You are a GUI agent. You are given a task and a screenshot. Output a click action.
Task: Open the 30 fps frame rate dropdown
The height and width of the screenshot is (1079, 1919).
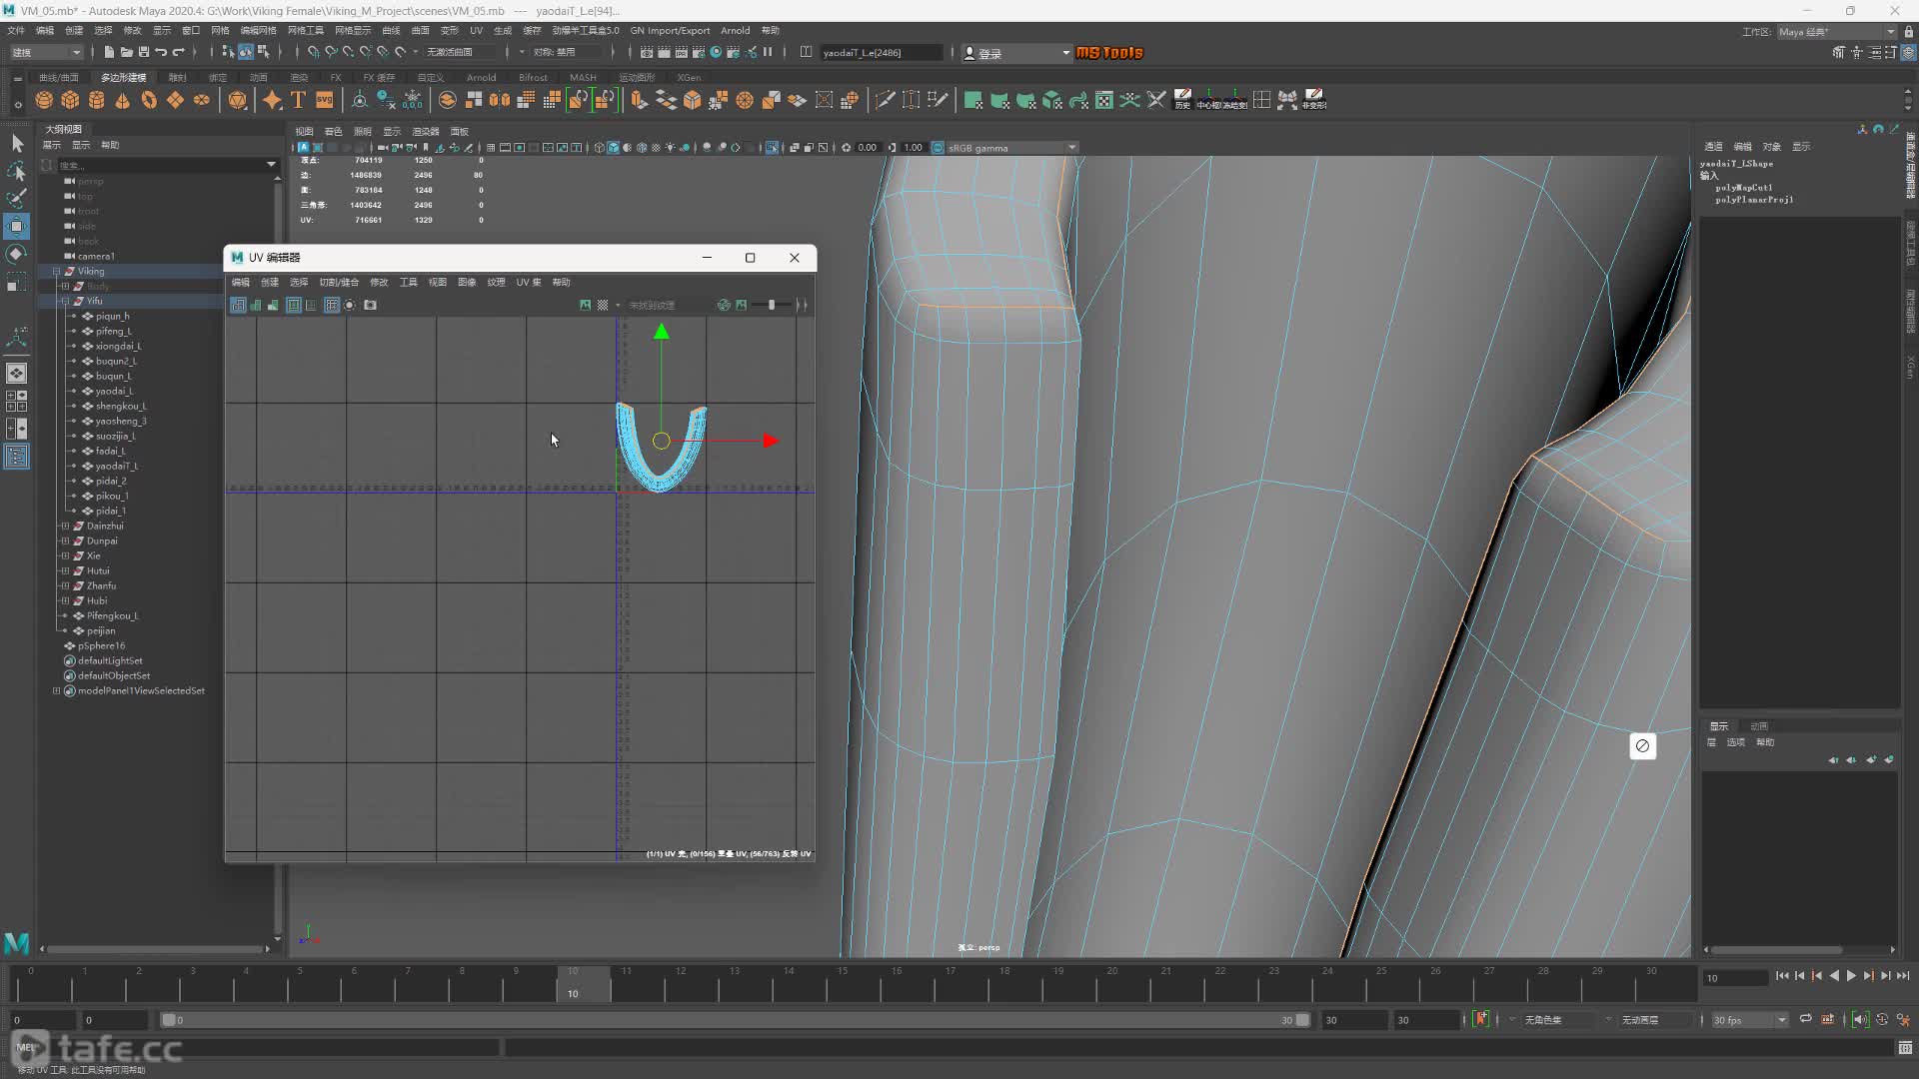[1749, 1020]
